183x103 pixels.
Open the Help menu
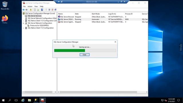tap(41, 6)
